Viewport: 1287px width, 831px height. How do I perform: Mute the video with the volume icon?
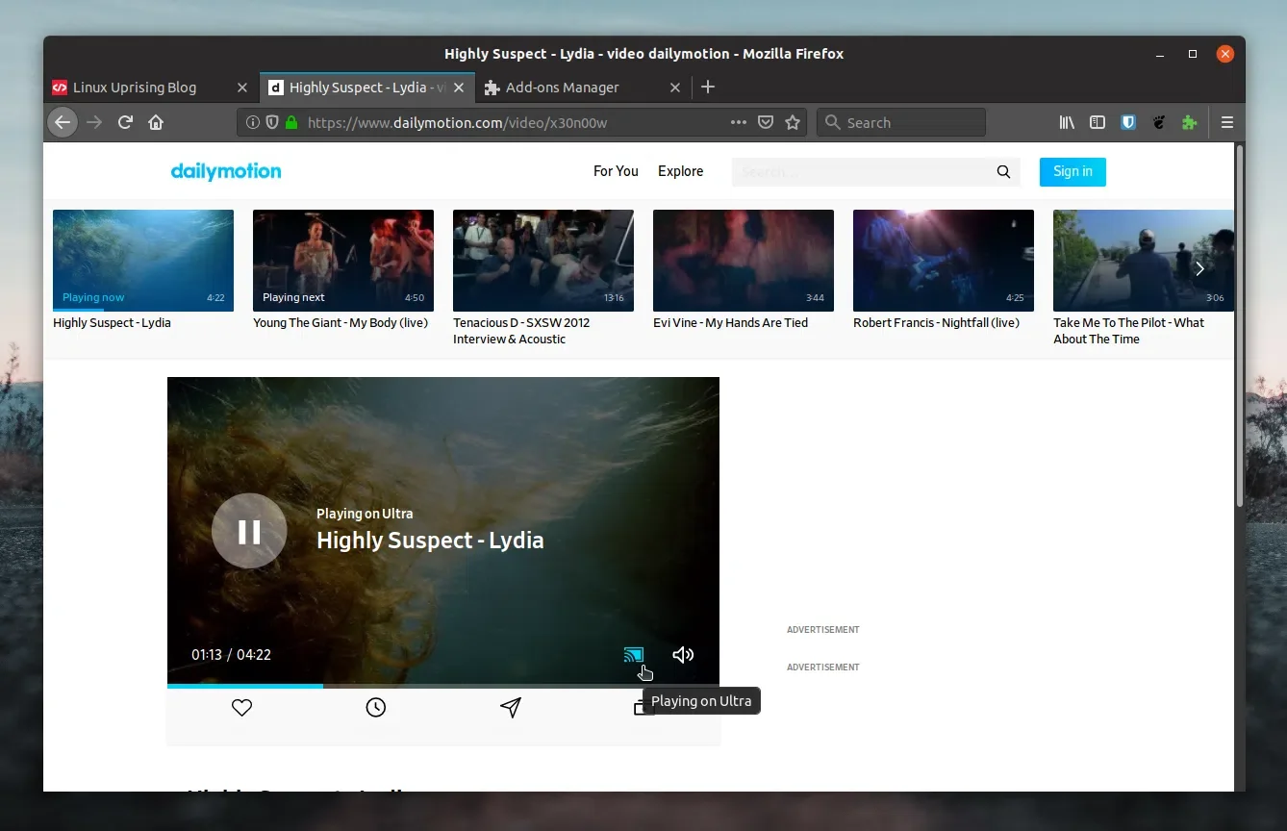pyautogui.click(x=683, y=655)
